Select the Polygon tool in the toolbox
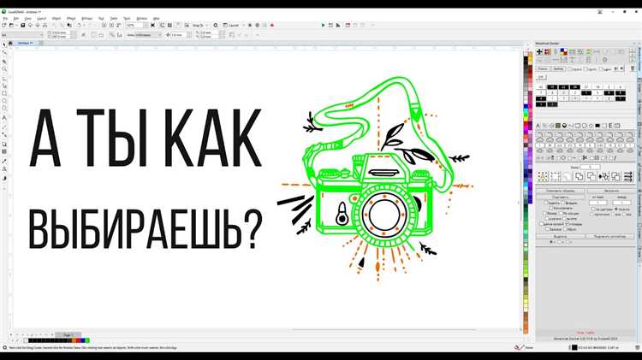Viewport: 642px width, 360px height. [x=4, y=109]
